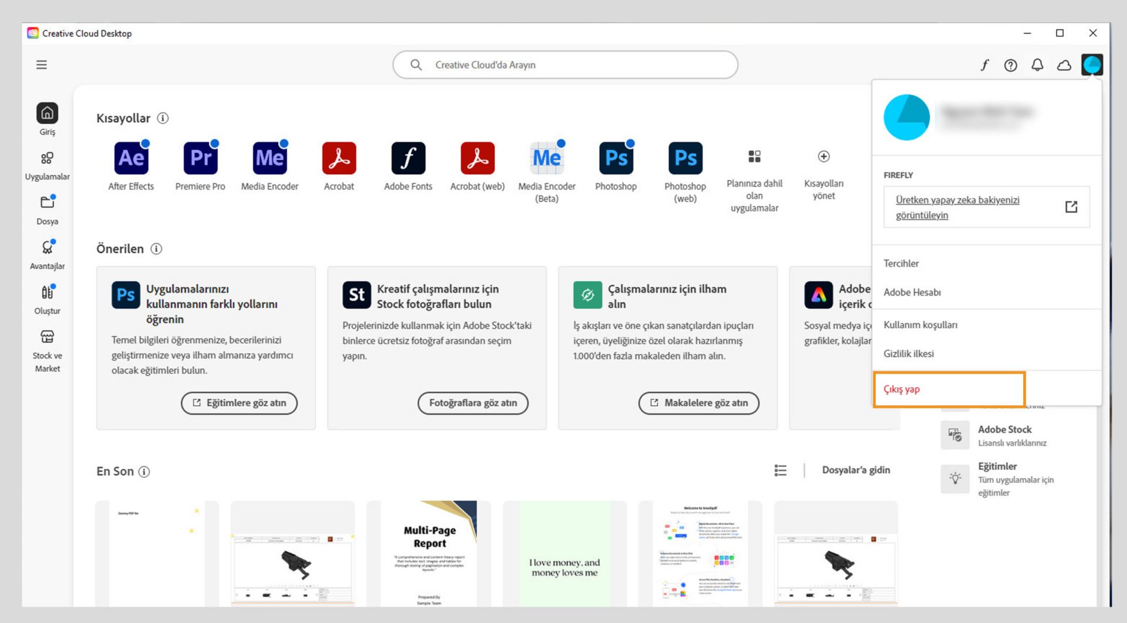Go to Giriş home in sidebar

tap(48, 119)
